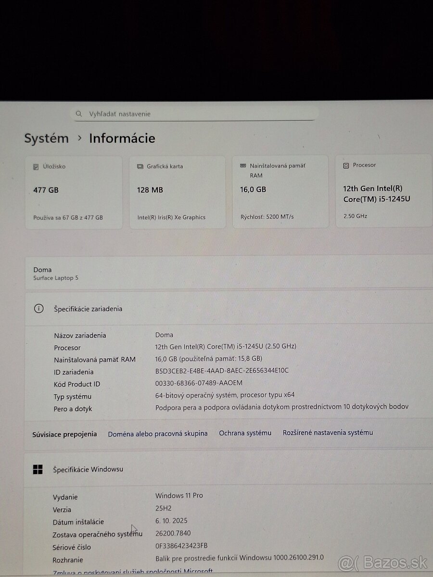Click the search magnifier icon

pos(78,113)
